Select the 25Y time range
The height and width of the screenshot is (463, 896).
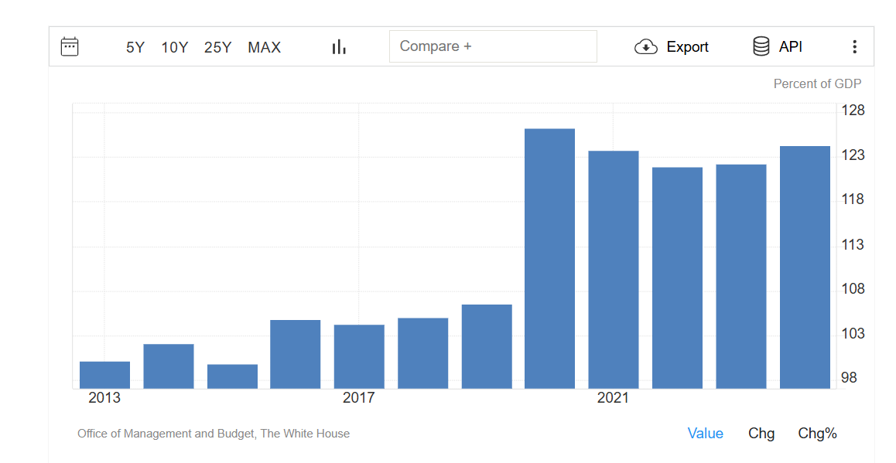[x=217, y=47]
